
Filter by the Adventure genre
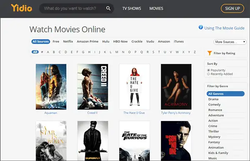coord(216,115)
